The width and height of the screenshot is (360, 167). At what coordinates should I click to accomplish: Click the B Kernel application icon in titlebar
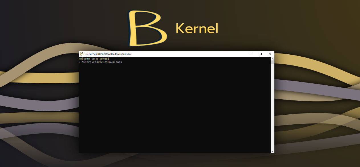click(82, 54)
